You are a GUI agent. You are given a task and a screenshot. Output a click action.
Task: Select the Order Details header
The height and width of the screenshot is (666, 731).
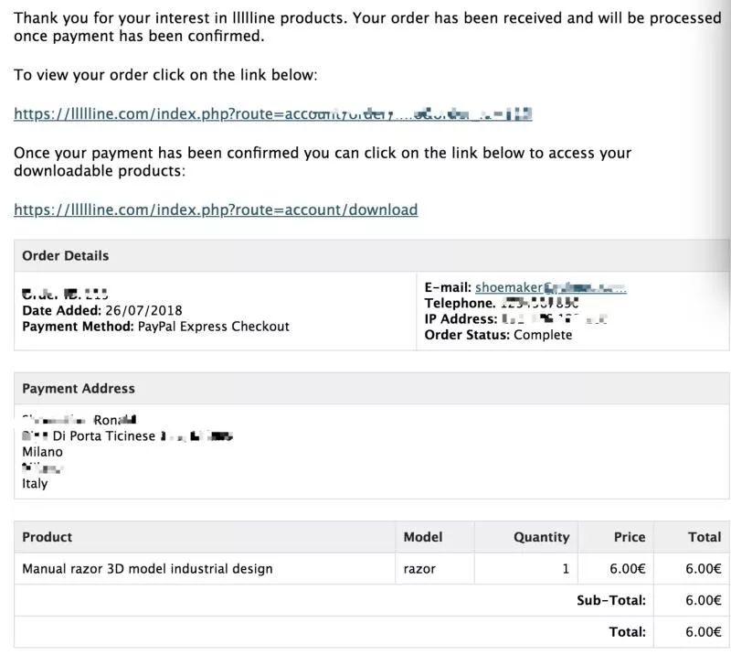coord(65,256)
